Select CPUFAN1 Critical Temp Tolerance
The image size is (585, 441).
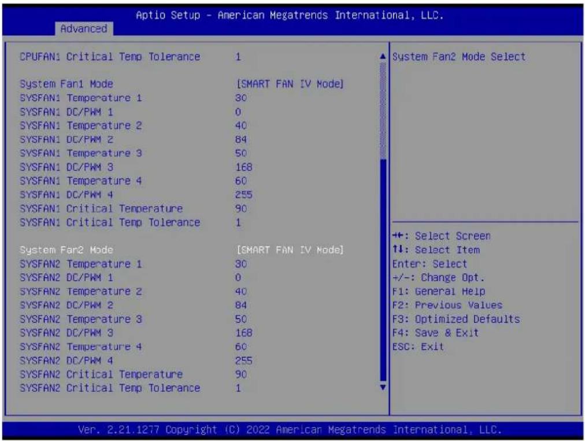[x=110, y=57]
